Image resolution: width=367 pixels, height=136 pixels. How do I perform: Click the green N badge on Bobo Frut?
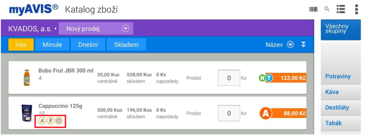(x=263, y=78)
